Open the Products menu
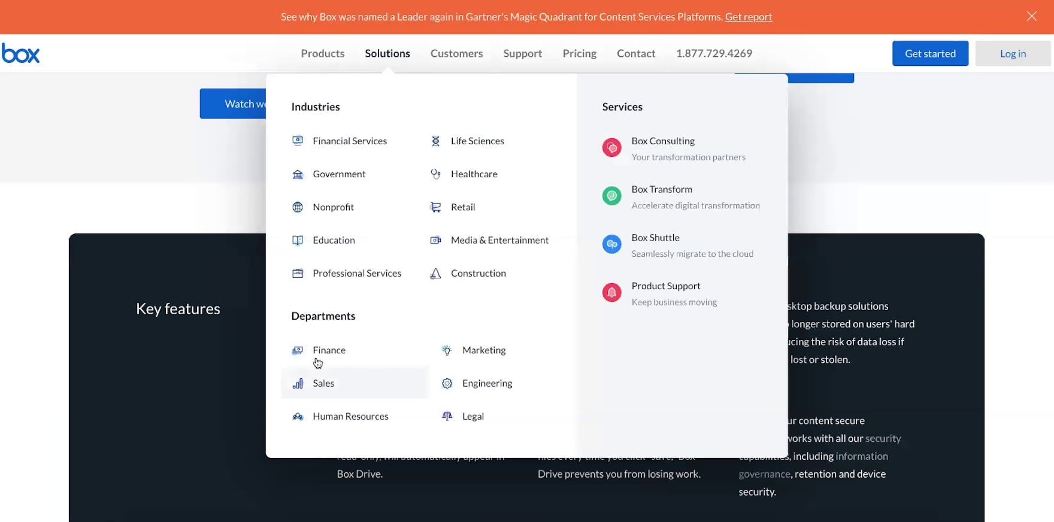The width and height of the screenshot is (1054, 522). 322,53
